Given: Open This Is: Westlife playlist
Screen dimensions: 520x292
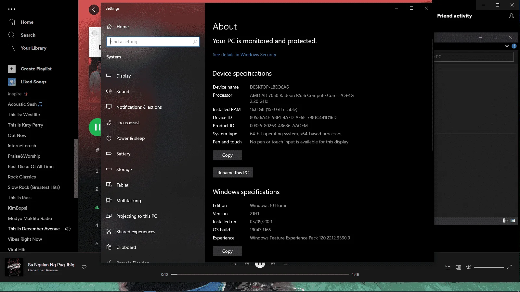Looking at the screenshot, I should click(24, 115).
